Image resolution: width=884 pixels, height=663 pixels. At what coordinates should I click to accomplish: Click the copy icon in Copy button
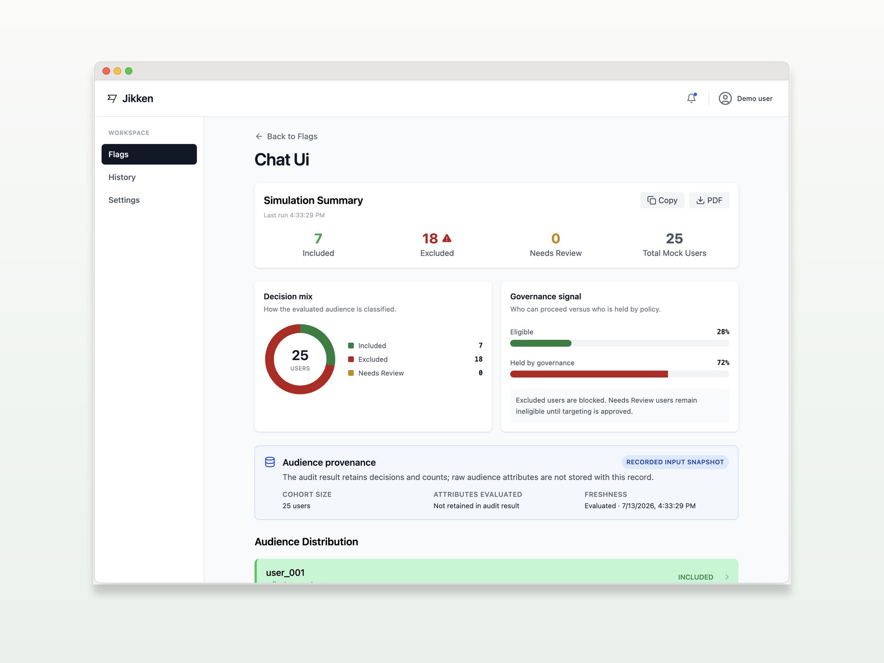652,200
